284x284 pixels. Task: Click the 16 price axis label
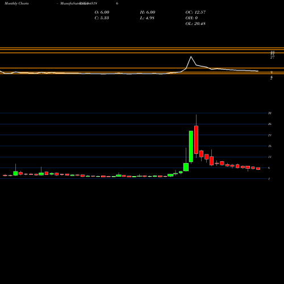[x=270, y=146]
